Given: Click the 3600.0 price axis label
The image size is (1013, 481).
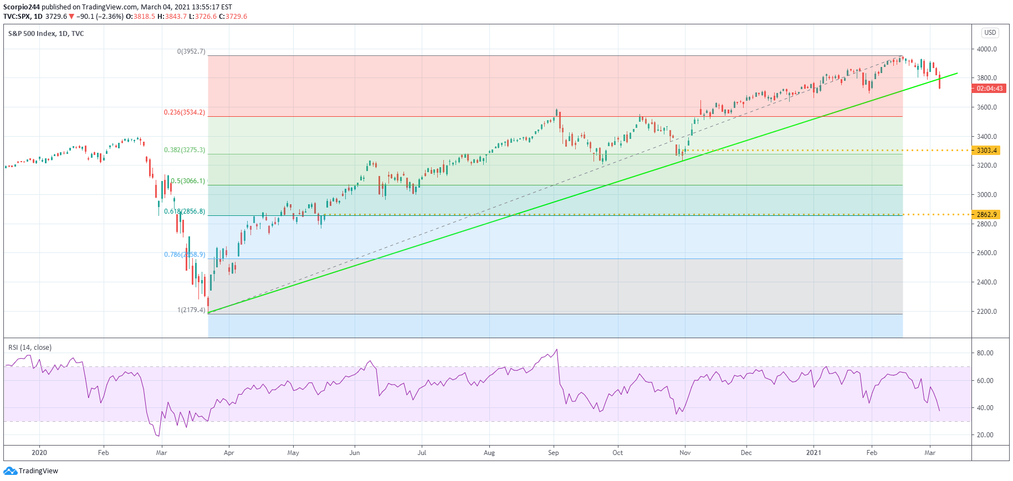Looking at the screenshot, I should [986, 107].
